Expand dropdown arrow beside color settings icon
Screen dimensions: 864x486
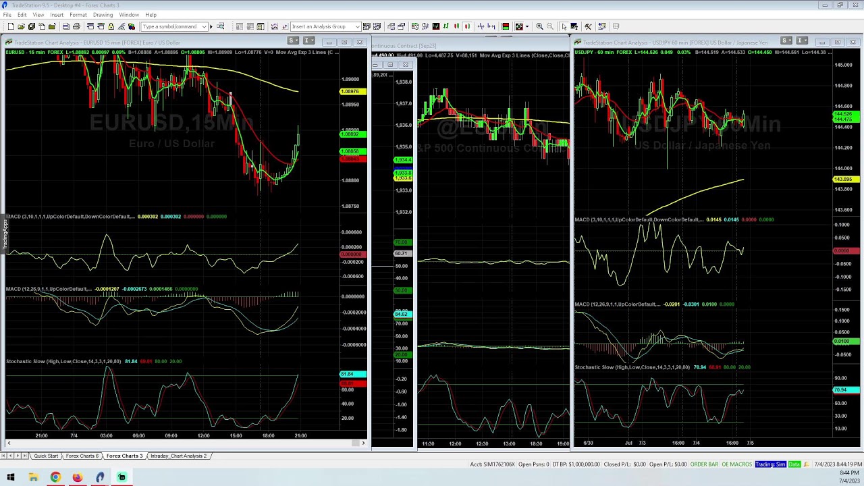point(527,26)
